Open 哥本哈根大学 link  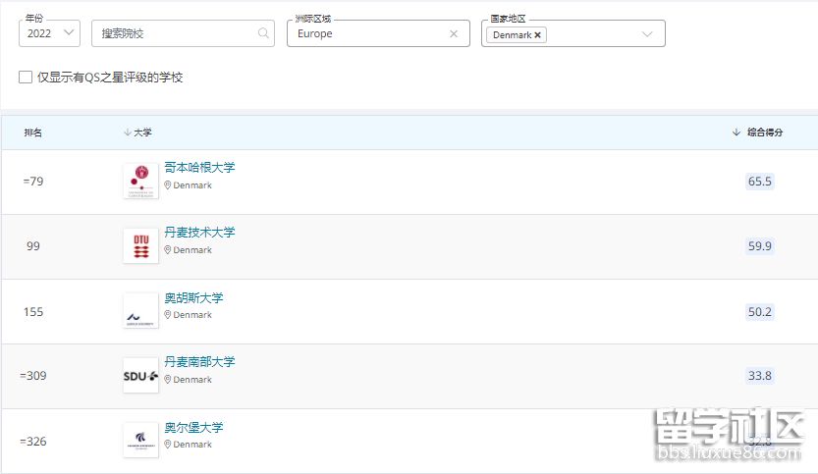199,168
